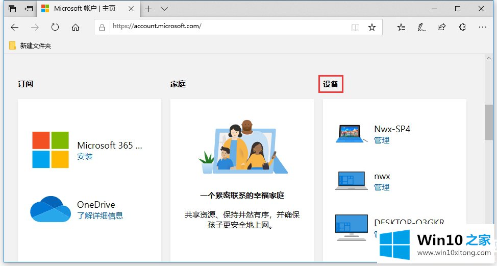The height and width of the screenshot is (266, 497).
Task: Go back to the previous page
Action: point(15,27)
